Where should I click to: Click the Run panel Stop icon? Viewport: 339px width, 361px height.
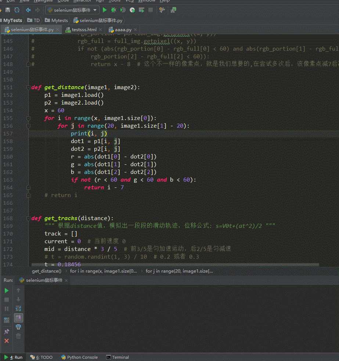pos(7,299)
